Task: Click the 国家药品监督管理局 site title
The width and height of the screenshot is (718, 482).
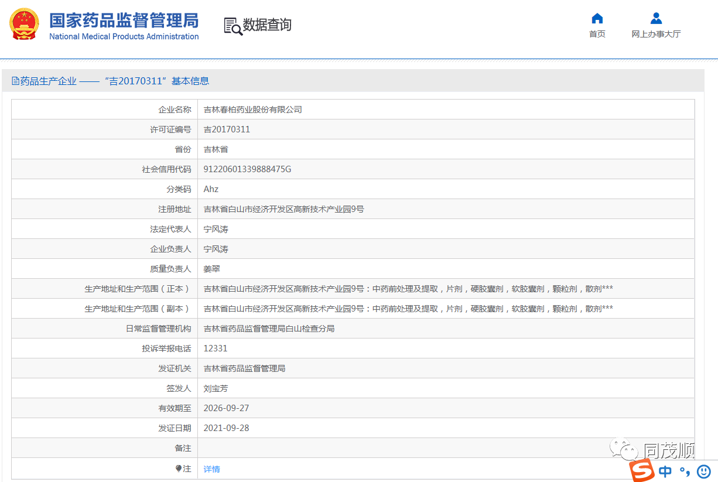Action: click(x=124, y=20)
